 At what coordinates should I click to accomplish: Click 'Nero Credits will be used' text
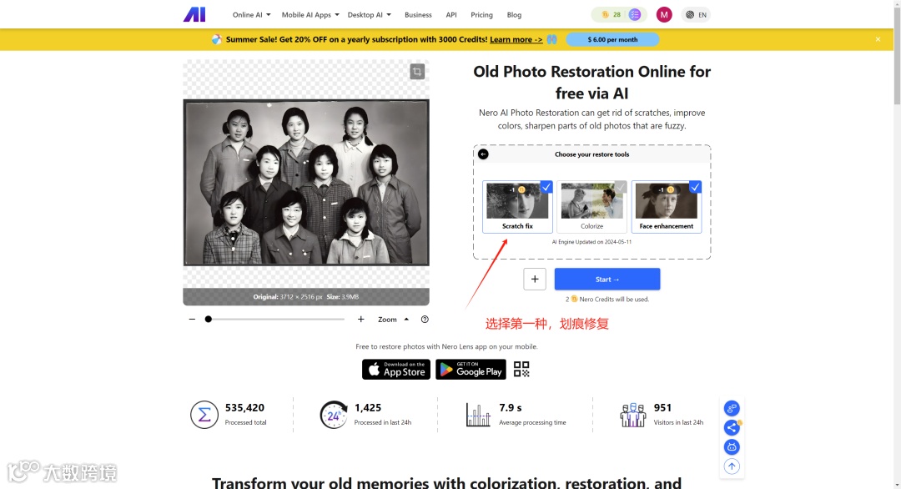click(x=614, y=300)
